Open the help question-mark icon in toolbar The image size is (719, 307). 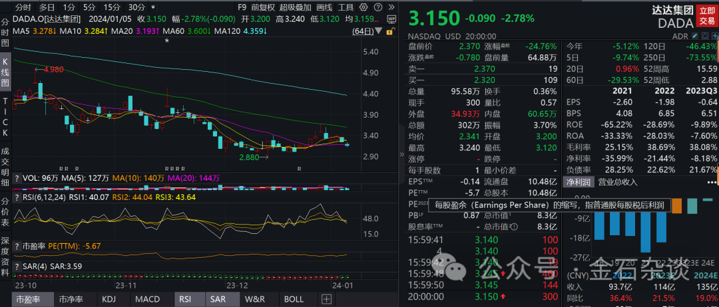coord(378,7)
